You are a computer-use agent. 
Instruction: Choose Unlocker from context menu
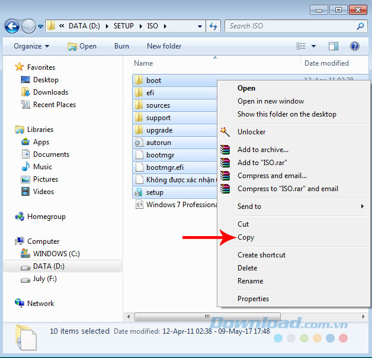[x=252, y=132]
